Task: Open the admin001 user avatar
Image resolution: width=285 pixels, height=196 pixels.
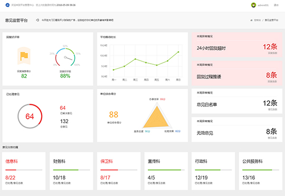Action: [253, 5]
